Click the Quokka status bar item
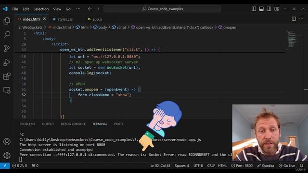This screenshot has width=308, height=173. pos(265,166)
